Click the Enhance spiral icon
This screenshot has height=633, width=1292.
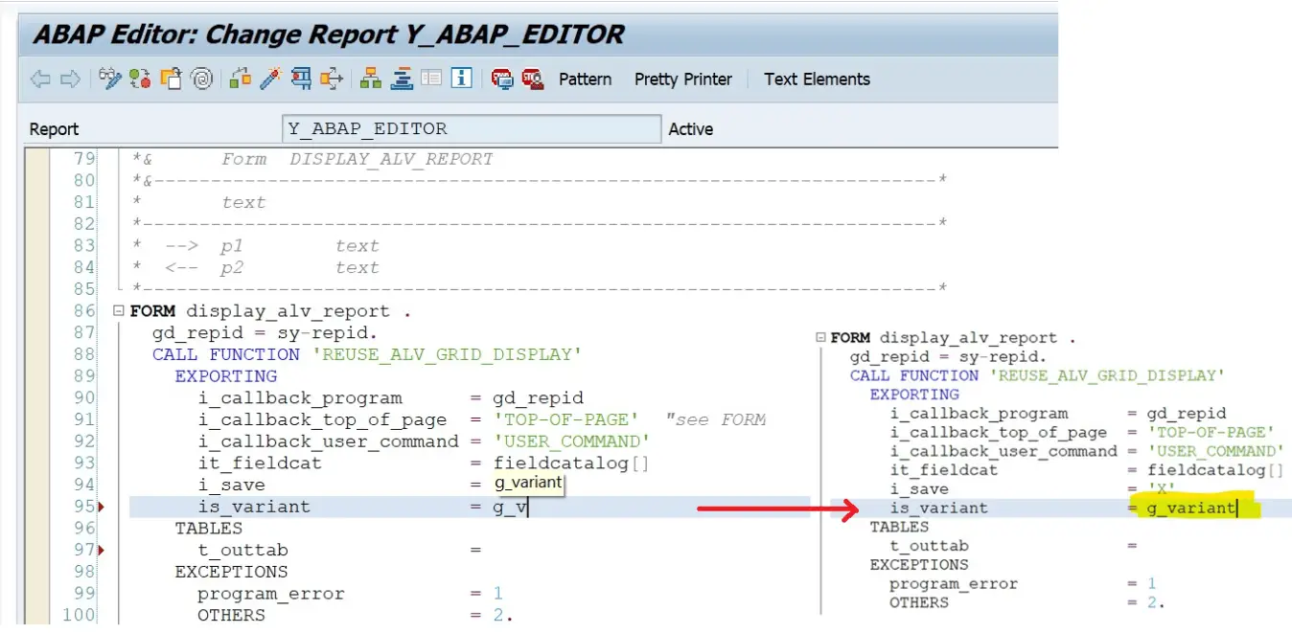pos(201,79)
